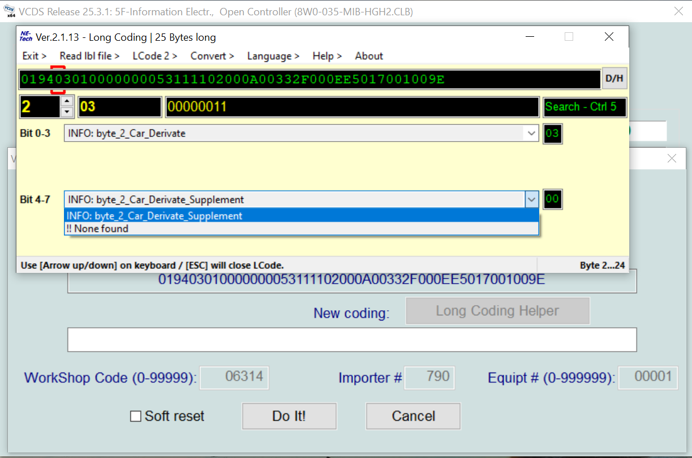
Task: Click the VCDS x64 application icon
Action: (10, 11)
